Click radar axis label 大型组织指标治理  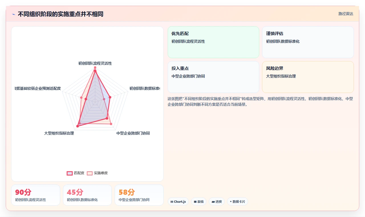click(x=59, y=133)
